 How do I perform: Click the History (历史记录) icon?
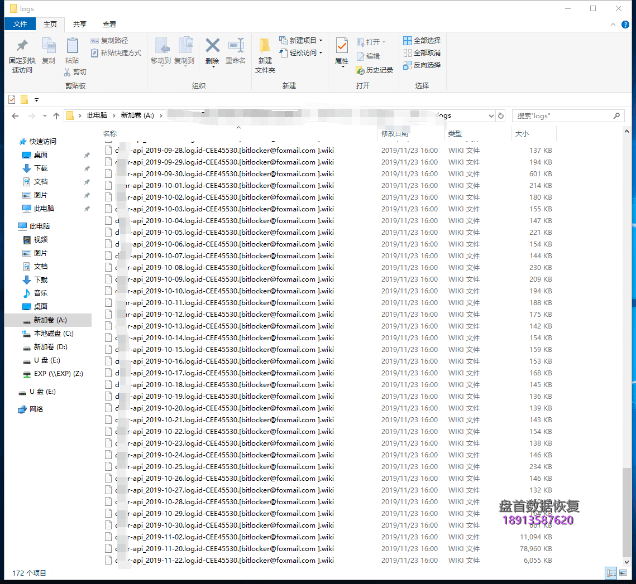pyautogui.click(x=360, y=70)
